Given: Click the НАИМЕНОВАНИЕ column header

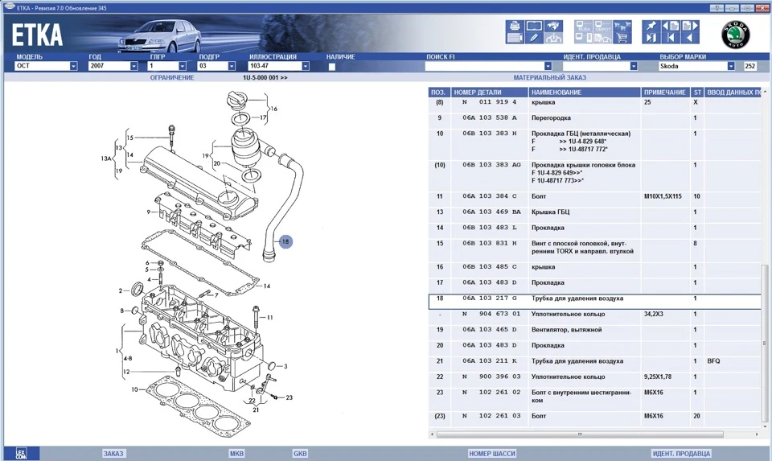Looking at the screenshot, I should click(585, 92).
